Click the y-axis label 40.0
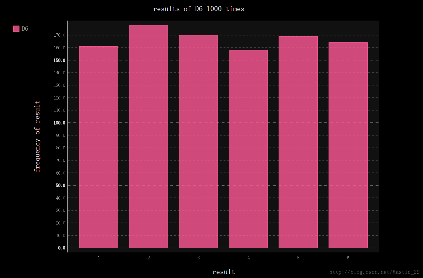The height and width of the screenshot is (278, 423). click(x=61, y=198)
